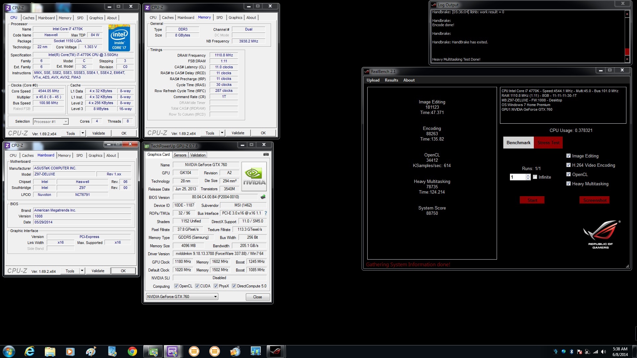Viewport: 637px width, 358px height.
Task: Click the NVIDIA logo in GPU-Z
Action: (254, 176)
